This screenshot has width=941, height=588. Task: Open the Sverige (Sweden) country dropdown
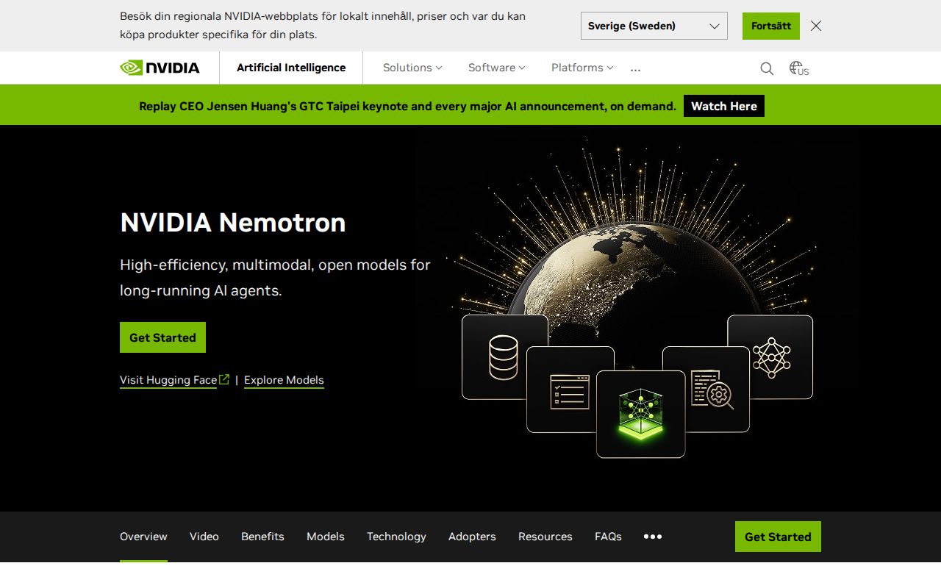pyautogui.click(x=654, y=26)
